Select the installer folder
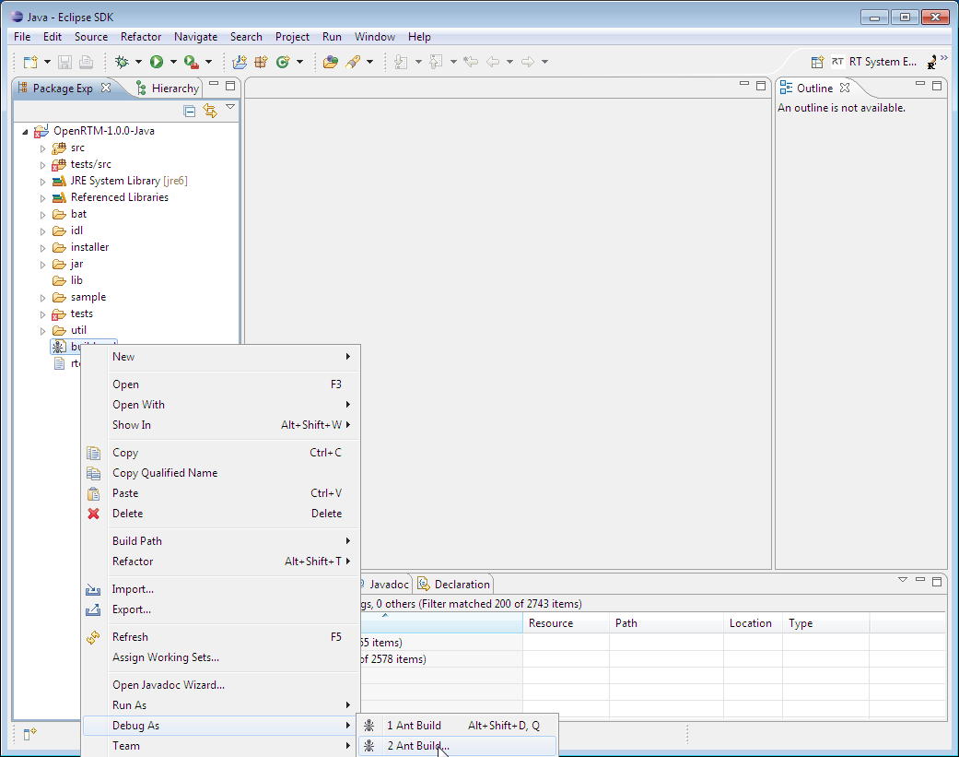959x757 pixels. [x=89, y=247]
